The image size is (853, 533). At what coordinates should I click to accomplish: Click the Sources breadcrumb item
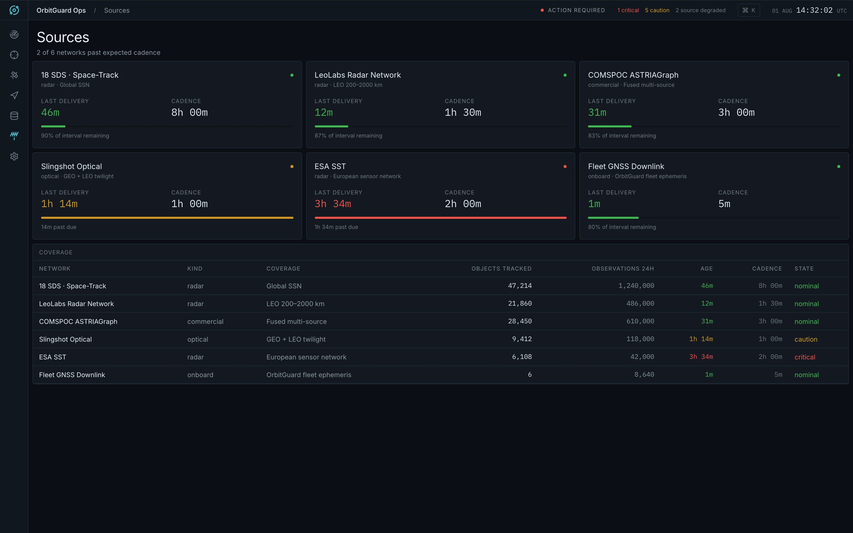[x=117, y=10]
